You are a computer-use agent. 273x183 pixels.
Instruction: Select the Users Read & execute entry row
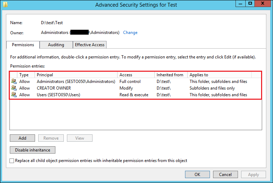click(136, 95)
